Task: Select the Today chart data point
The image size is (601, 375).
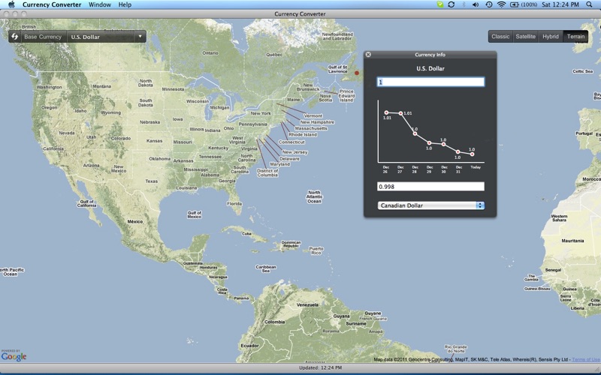Action: click(473, 154)
